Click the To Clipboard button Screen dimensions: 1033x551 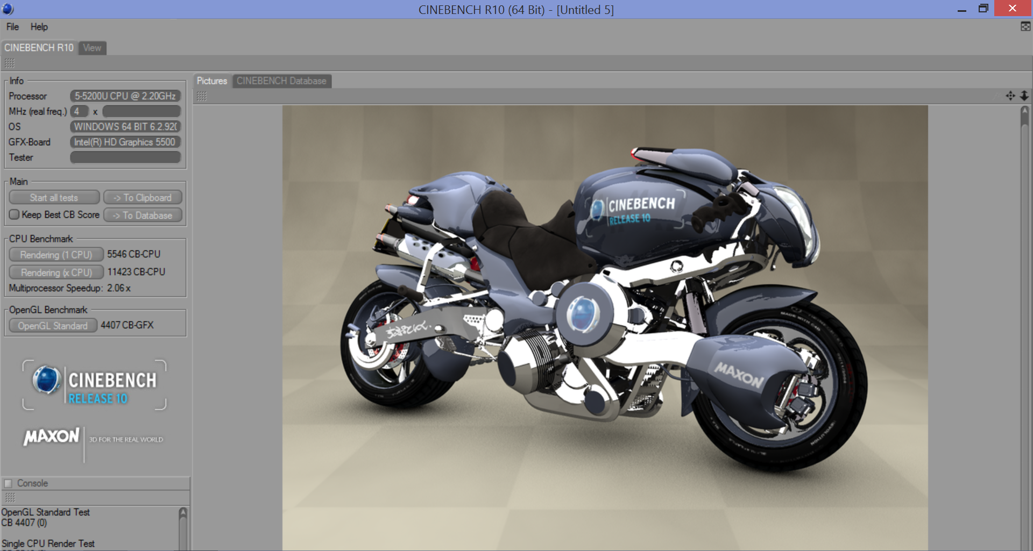(x=143, y=198)
